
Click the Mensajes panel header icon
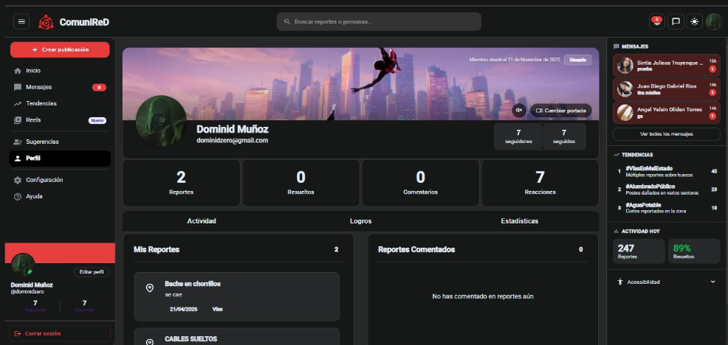(617, 47)
